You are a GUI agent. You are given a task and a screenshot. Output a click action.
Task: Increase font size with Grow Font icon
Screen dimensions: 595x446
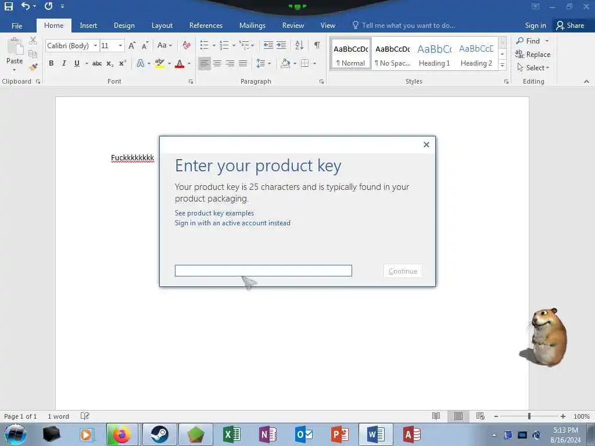click(x=132, y=45)
